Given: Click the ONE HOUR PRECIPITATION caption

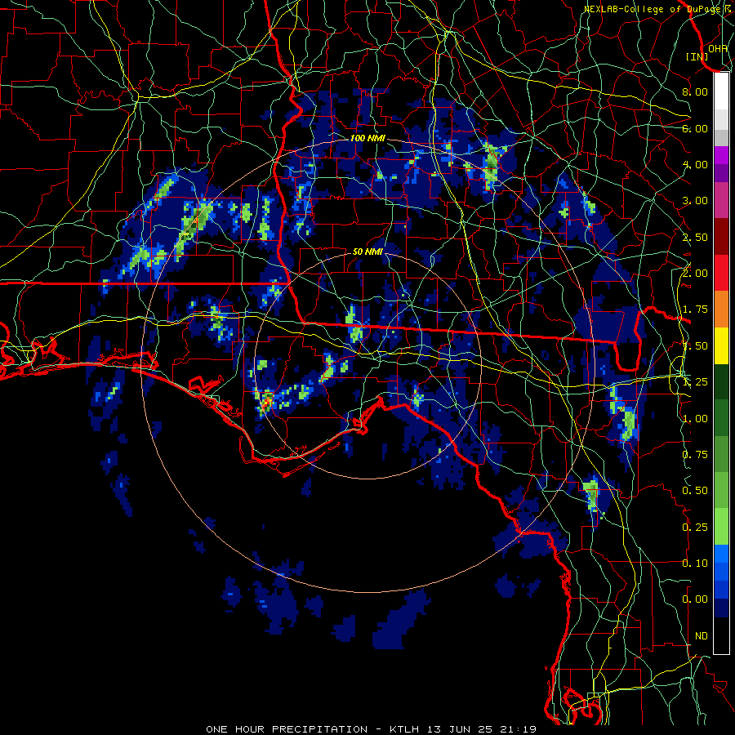Looking at the screenshot, I should point(287,729).
